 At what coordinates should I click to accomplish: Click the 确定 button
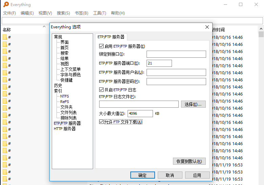(142, 175)
